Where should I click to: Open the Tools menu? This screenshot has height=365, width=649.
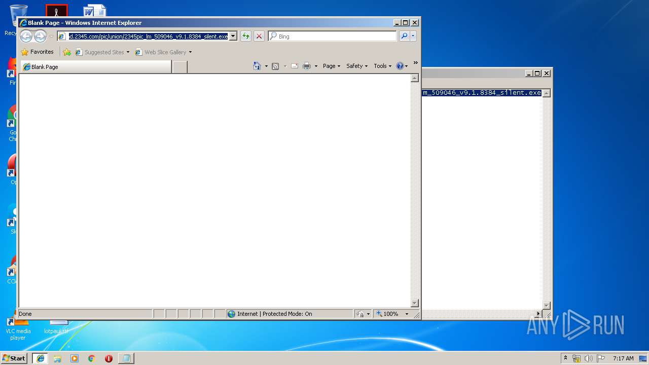click(x=383, y=66)
